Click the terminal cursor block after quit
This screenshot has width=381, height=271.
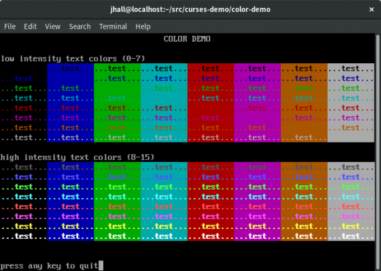tap(101, 266)
